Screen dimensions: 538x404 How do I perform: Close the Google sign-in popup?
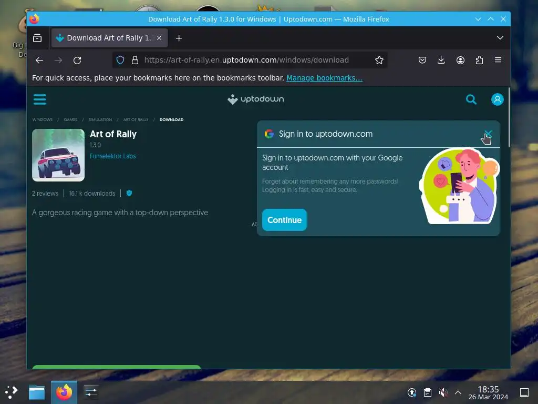pos(488,134)
